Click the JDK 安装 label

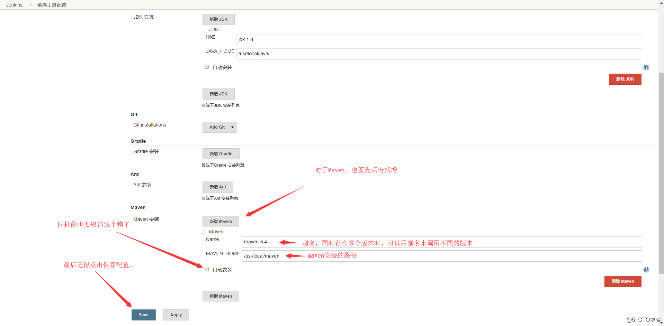click(143, 17)
